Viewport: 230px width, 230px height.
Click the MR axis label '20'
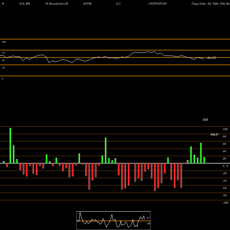point(224,159)
